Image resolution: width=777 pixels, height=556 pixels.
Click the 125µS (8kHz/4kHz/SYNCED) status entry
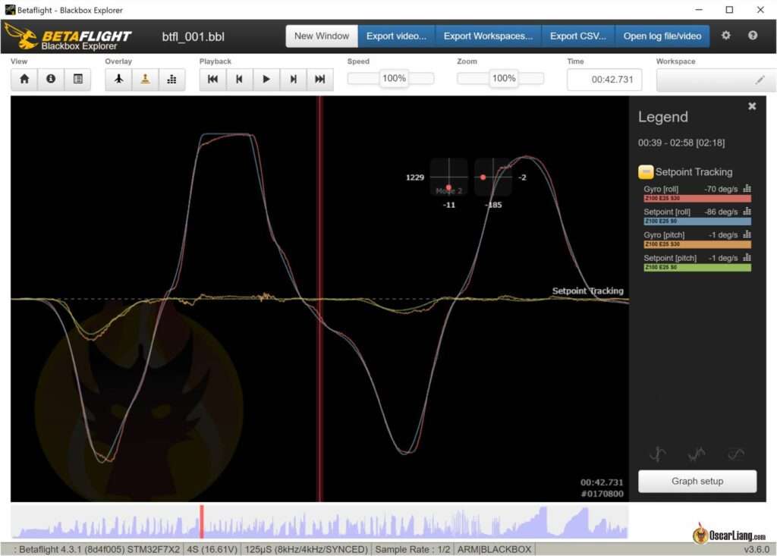[307, 549]
